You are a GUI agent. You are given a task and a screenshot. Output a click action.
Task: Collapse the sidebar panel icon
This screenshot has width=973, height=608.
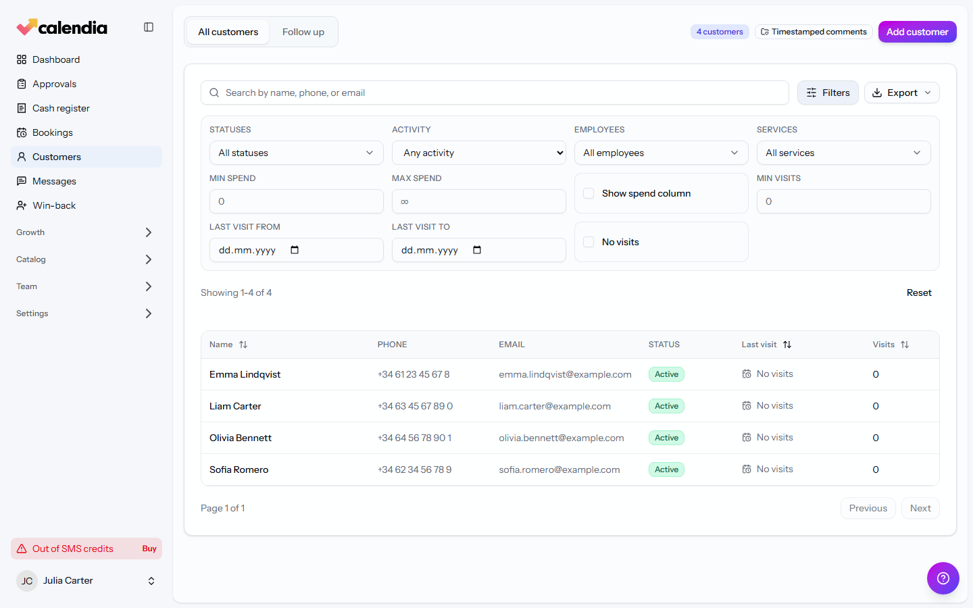coord(149,27)
